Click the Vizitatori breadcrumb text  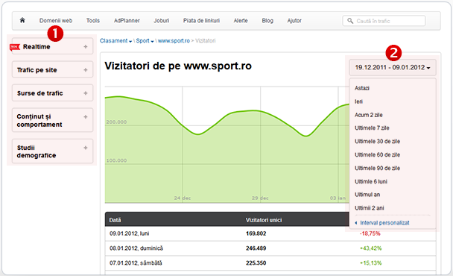206,41
